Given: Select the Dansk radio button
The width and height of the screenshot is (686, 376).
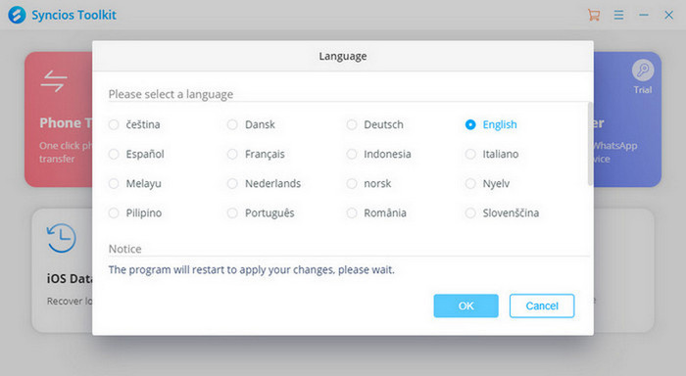Looking at the screenshot, I should coord(232,124).
